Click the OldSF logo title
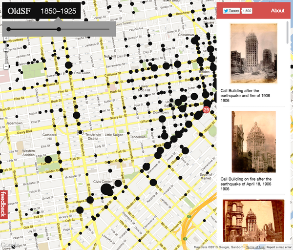This screenshot has width=293, height=250. (19, 11)
